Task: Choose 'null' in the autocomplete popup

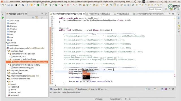Action: click(x=86, y=77)
